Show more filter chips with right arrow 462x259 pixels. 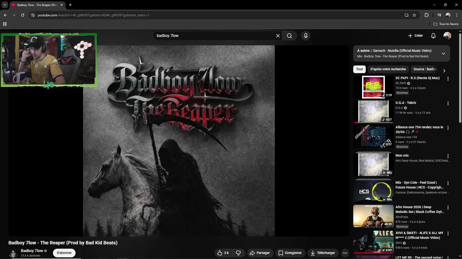(444, 71)
